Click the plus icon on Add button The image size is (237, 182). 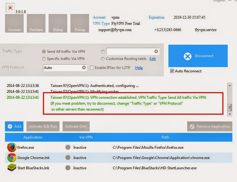(x=10, y=126)
